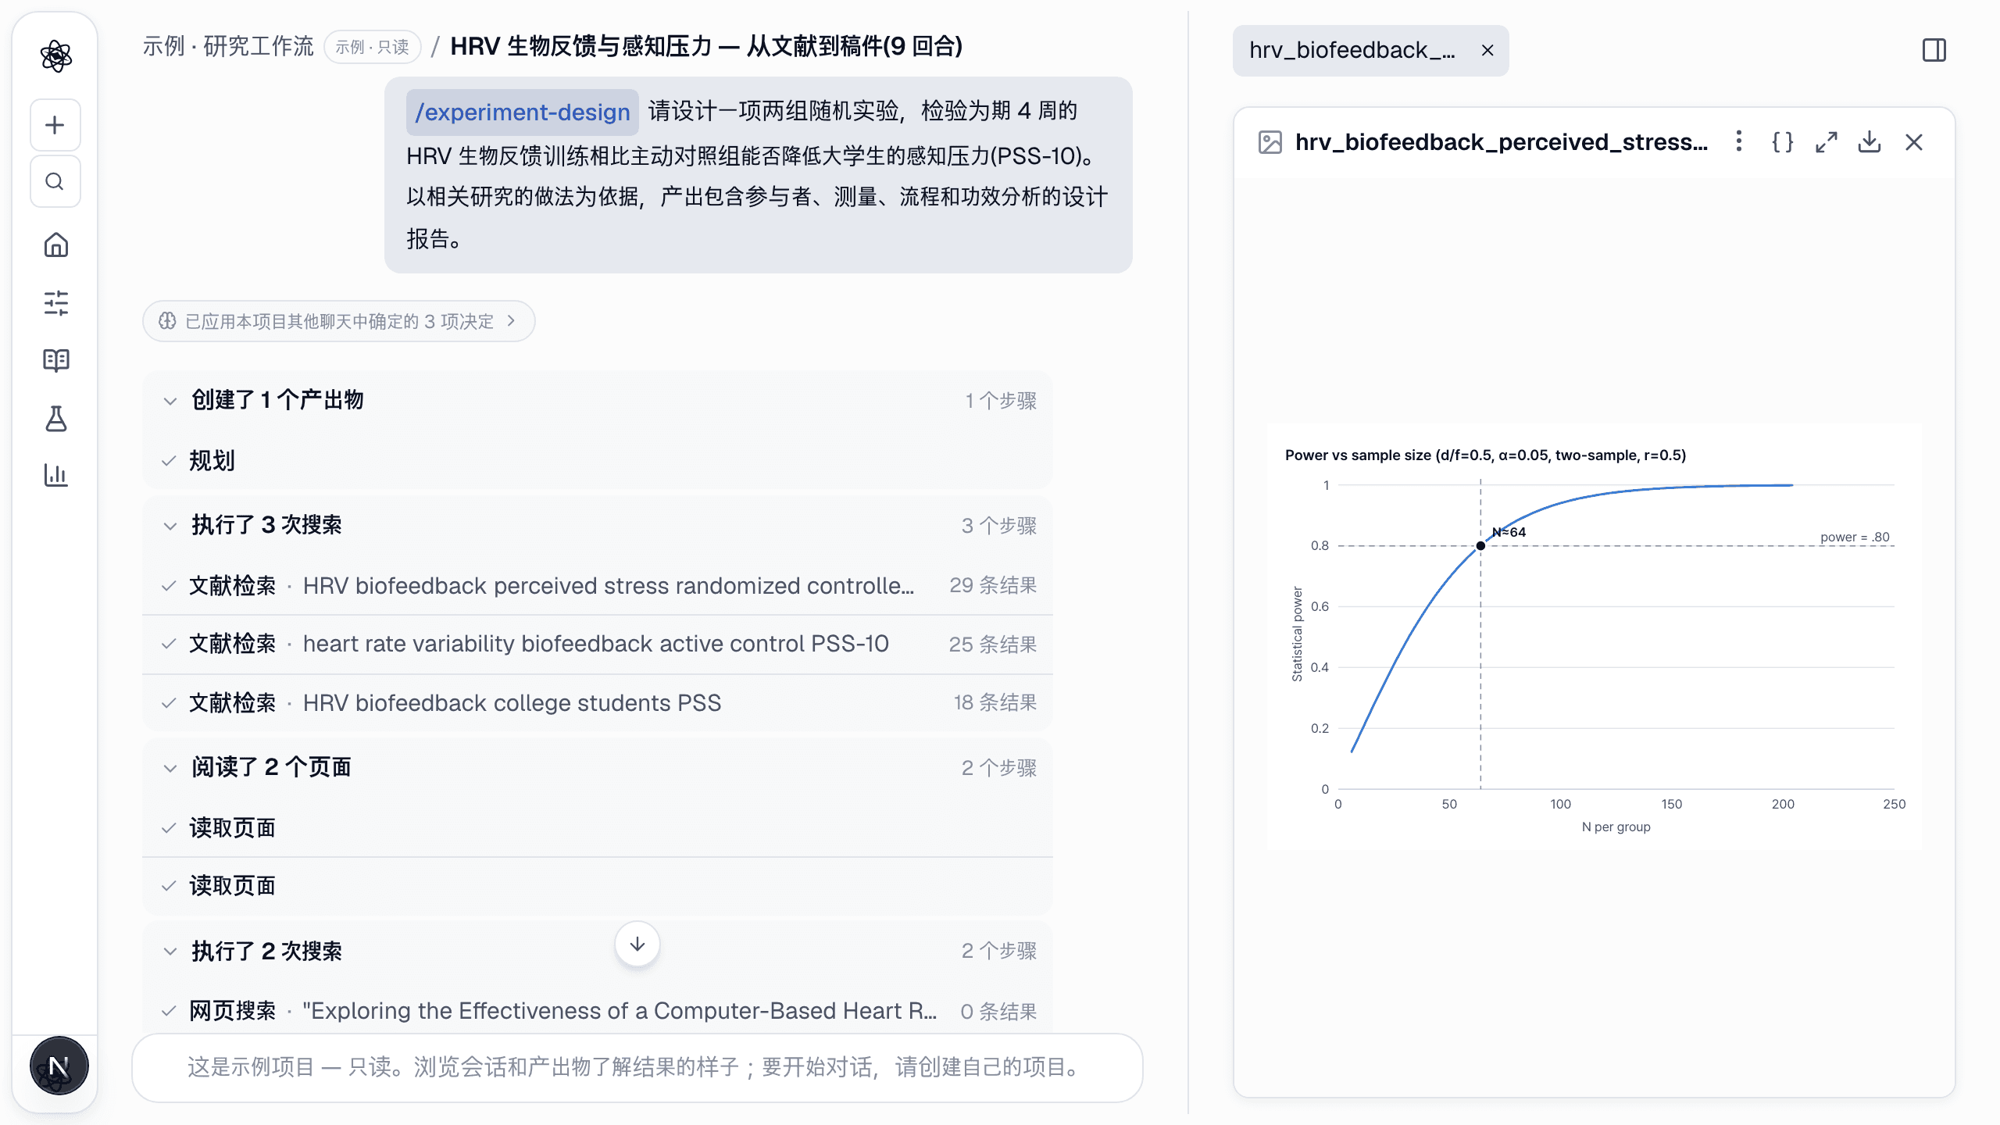Close the artifact preview panel
This screenshot has height=1125, width=2000.
[1914, 142]
